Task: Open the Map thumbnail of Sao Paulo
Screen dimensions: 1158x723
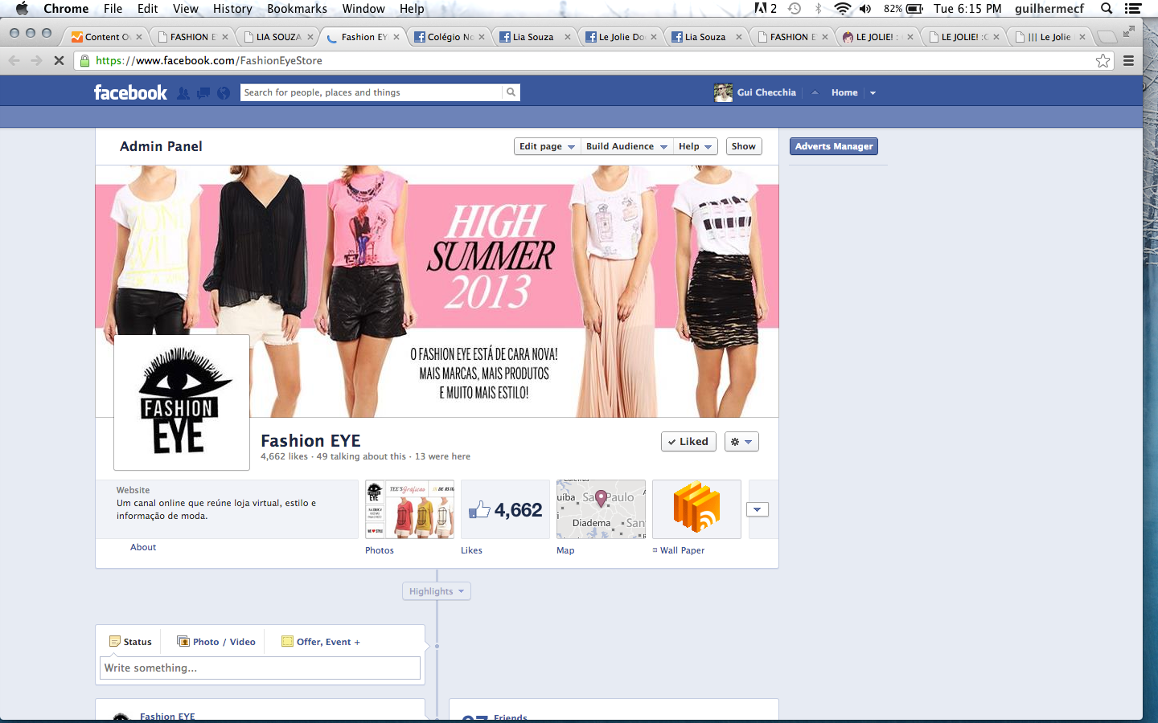Action: pos(601,509)
